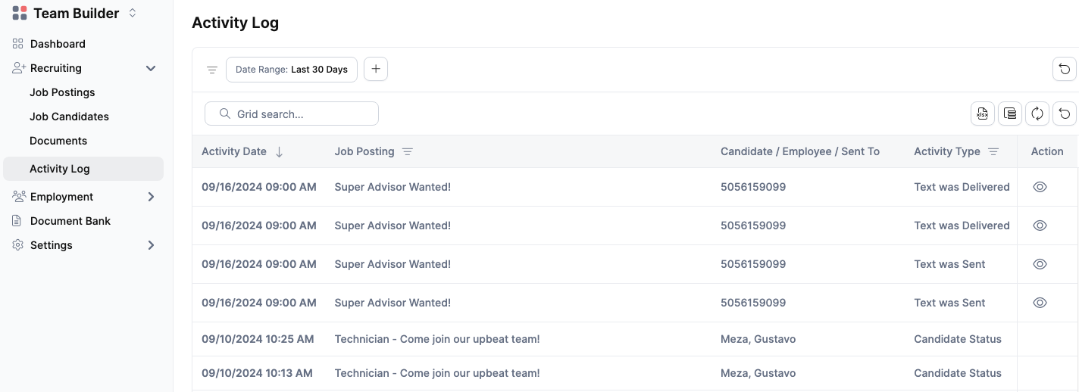Reset grid layout icon next to refresh
The height and width of the screenshot is (392, 1079).
1065,114
